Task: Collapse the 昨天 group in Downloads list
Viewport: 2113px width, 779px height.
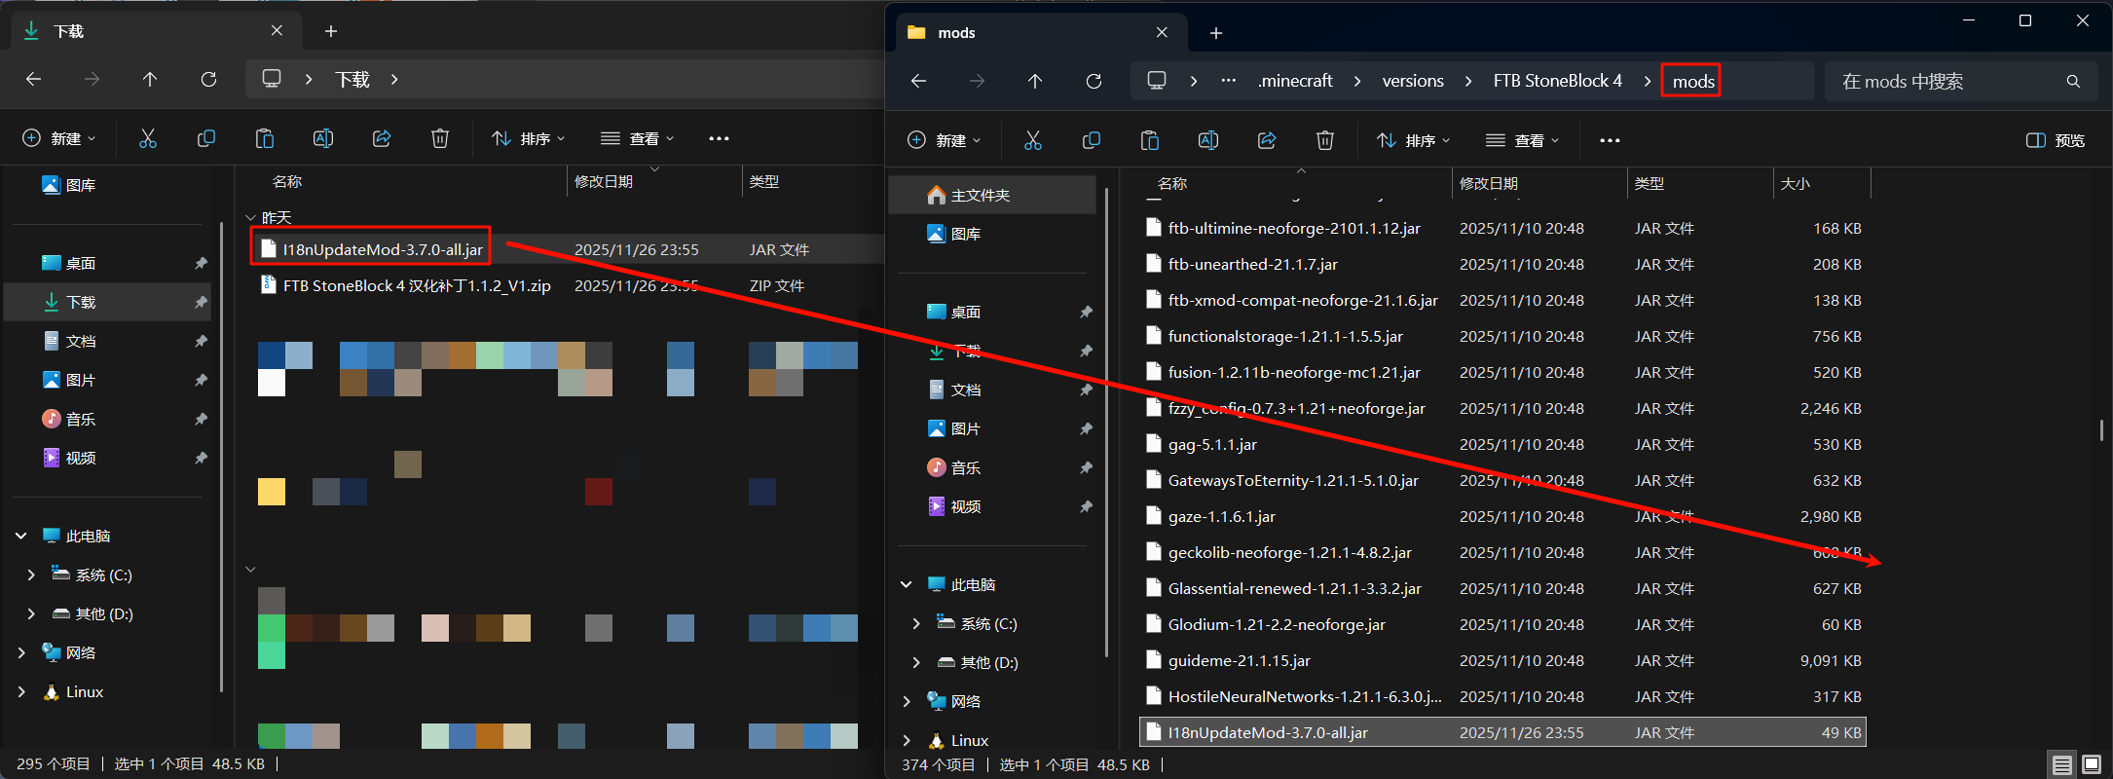Action: pos(250,217)
